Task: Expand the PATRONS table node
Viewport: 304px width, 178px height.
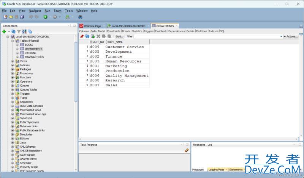Action: (17, 53)
